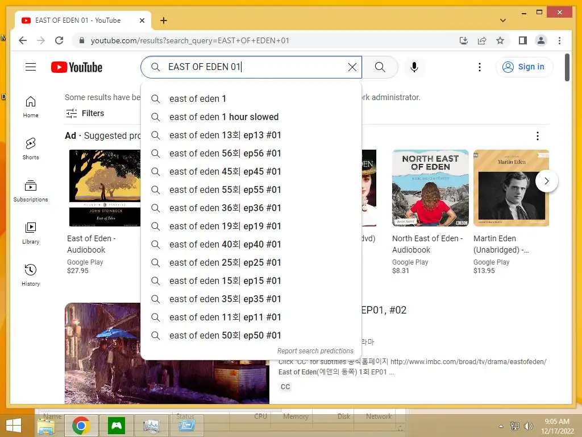
Task: Open Subscriptions in the sidebar
Action: pyautogui.click(x=31, y=191)
